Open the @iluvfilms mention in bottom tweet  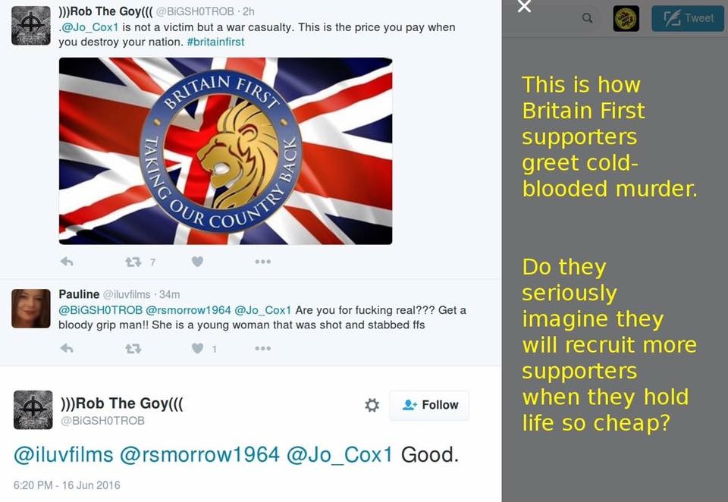[x=64, y=455]
